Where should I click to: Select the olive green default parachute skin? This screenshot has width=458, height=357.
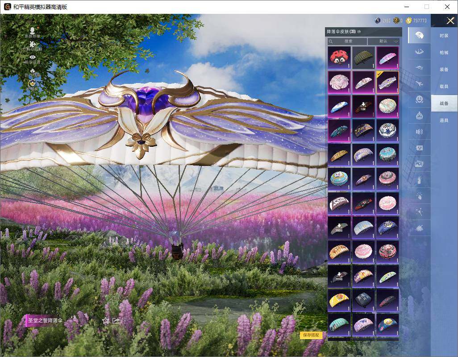pos(363,58)
